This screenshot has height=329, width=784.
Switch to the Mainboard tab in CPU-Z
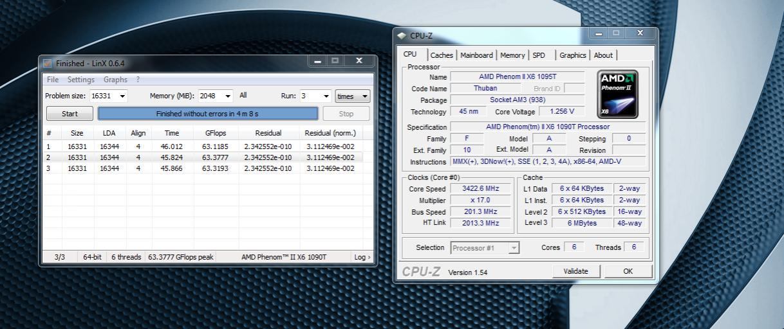[x=477, y=55]
